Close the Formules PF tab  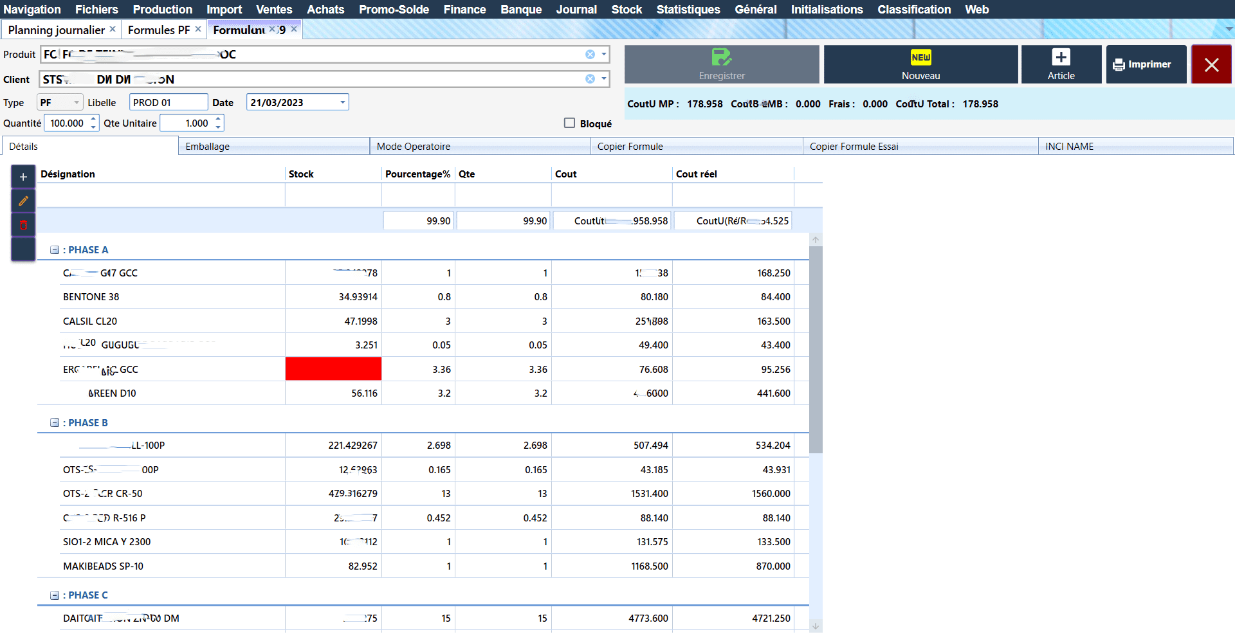[198, 29]
